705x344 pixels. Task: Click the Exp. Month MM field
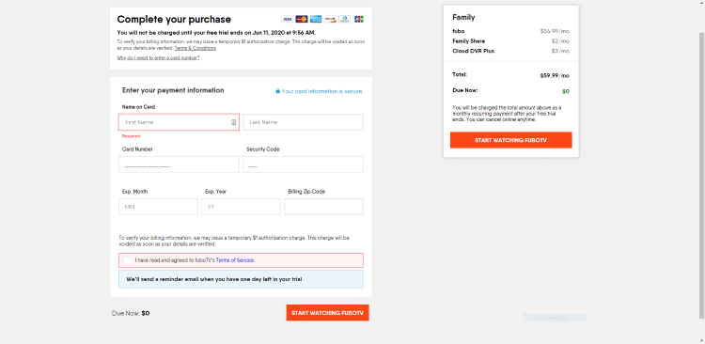[x=158, y=207]
